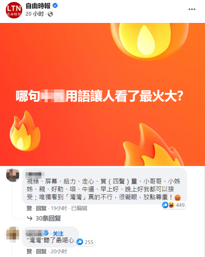The width and height of the screenshot is (205, 257).
Task: Open the 449 reactions list
Action: coord(173,205)
